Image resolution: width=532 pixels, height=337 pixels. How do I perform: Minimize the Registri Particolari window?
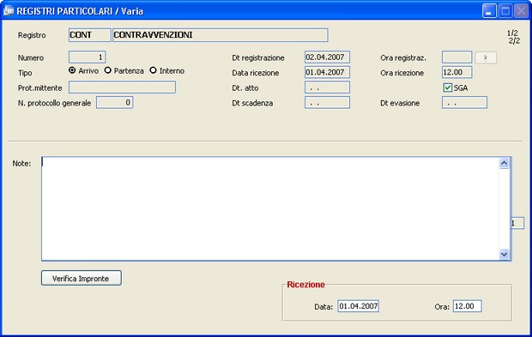[489, 11]
